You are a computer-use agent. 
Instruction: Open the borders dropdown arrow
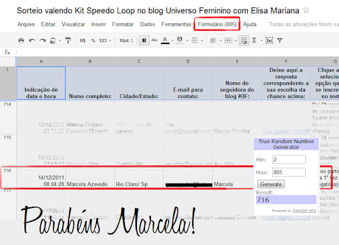coord(202,40)
